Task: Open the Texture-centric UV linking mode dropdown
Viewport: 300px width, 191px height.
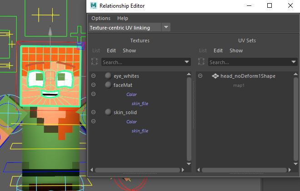Action: pos(166,27)
